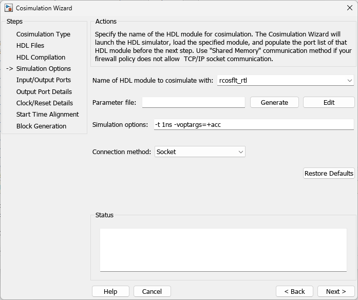This screenshot has height=300, width=358.
Task: Select the Cosimulation Type step
Action: pyautogui.click(x=43, y=34)
